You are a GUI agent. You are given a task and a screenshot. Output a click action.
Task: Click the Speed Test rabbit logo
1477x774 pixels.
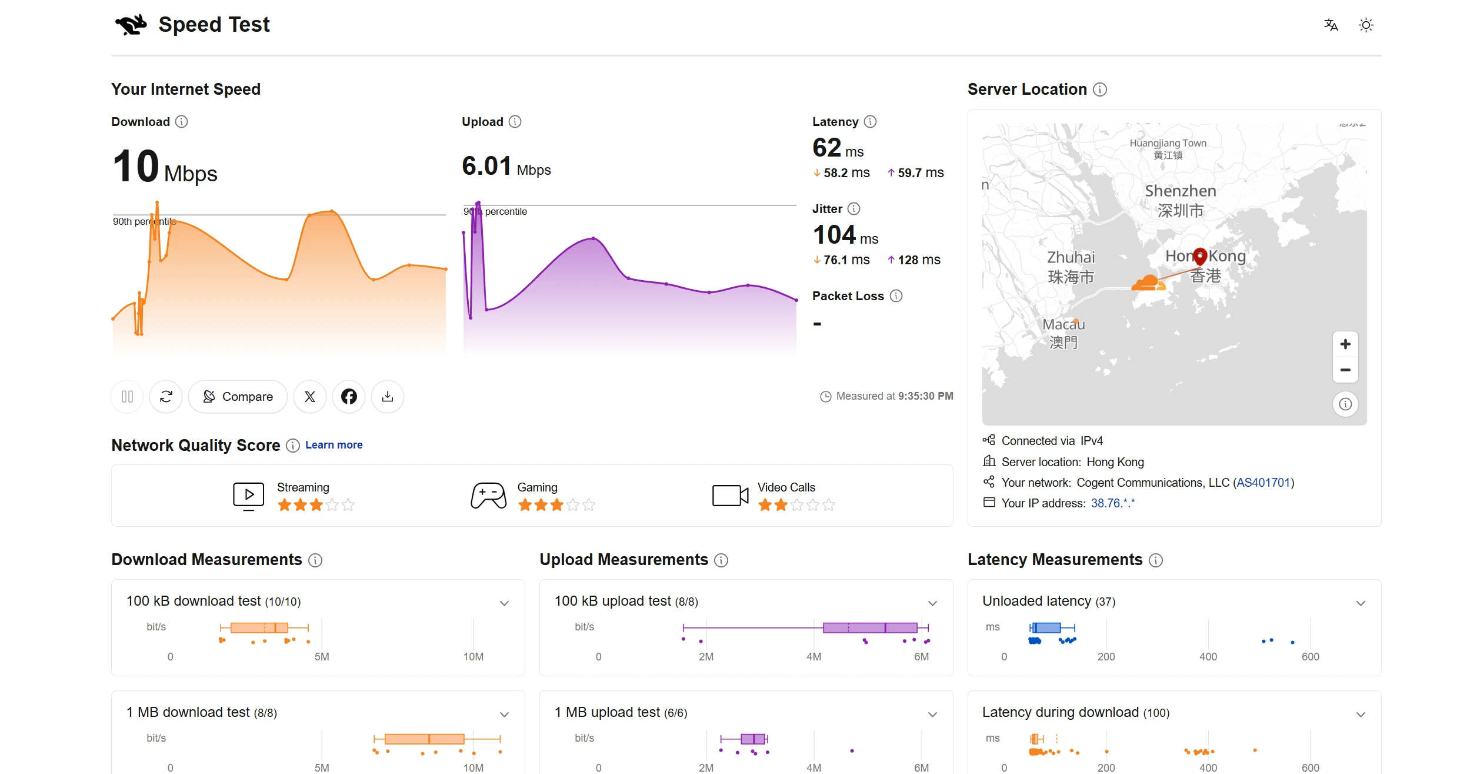[131, 25]
